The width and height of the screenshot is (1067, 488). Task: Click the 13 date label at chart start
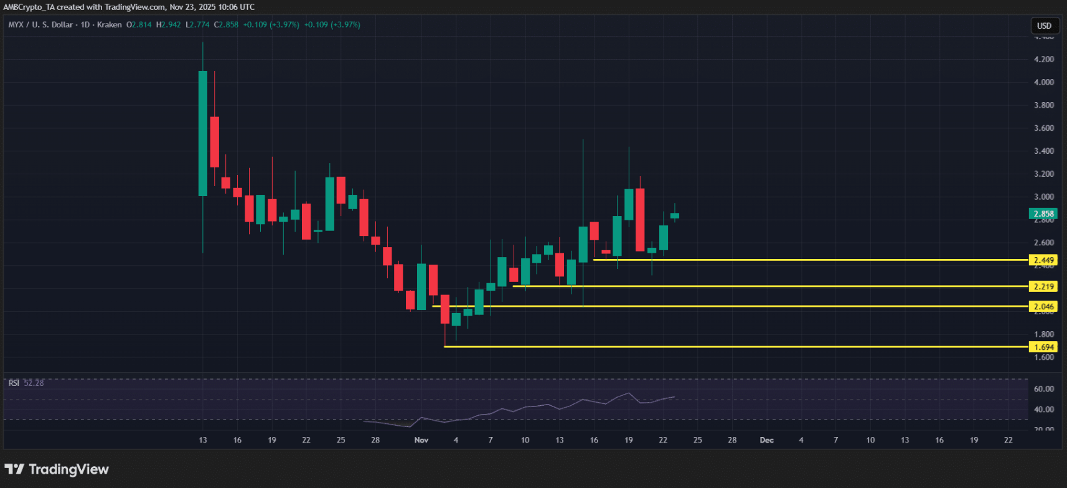203,440
